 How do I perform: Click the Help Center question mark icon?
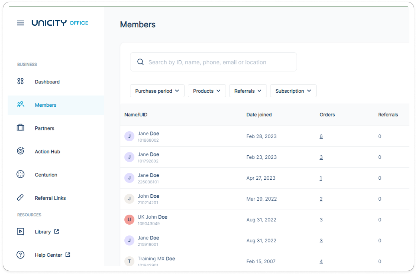pyautogui.click(x=20, y=255)
